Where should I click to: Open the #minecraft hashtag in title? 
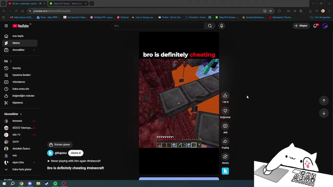95,168
